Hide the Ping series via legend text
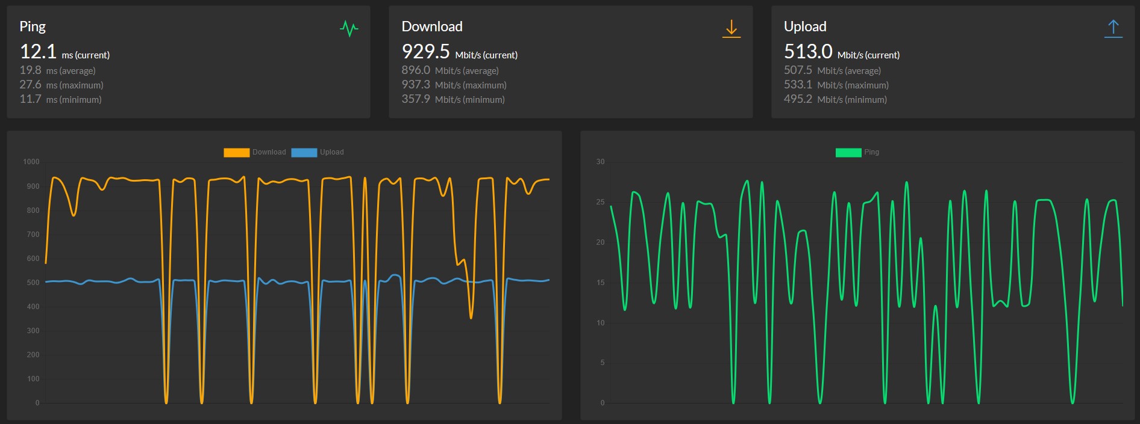This screenshot has height=424, width=1140. pos(871,152)
